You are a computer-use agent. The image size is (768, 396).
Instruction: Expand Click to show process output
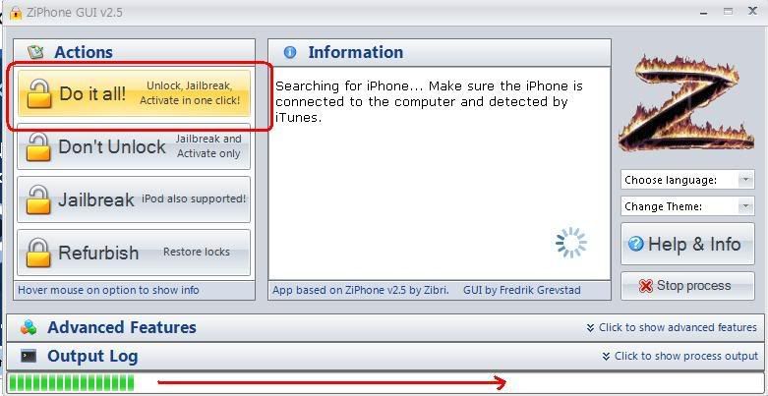click(679, 357)
